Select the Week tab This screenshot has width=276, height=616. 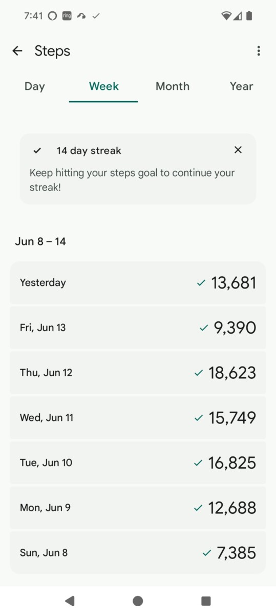pyautogui.click(x=103, y=86)
